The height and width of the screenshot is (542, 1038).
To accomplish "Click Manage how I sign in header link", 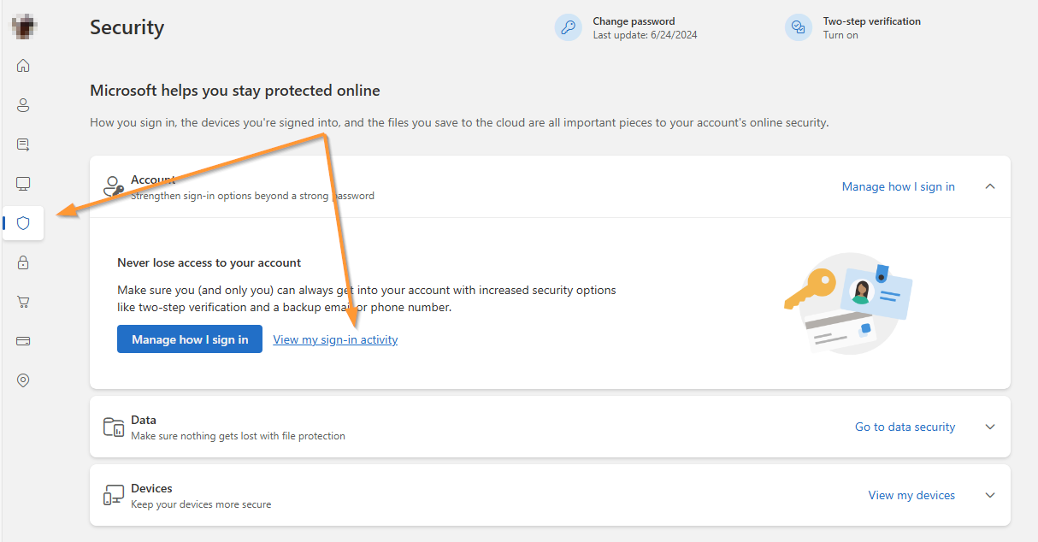I will 898,186.
